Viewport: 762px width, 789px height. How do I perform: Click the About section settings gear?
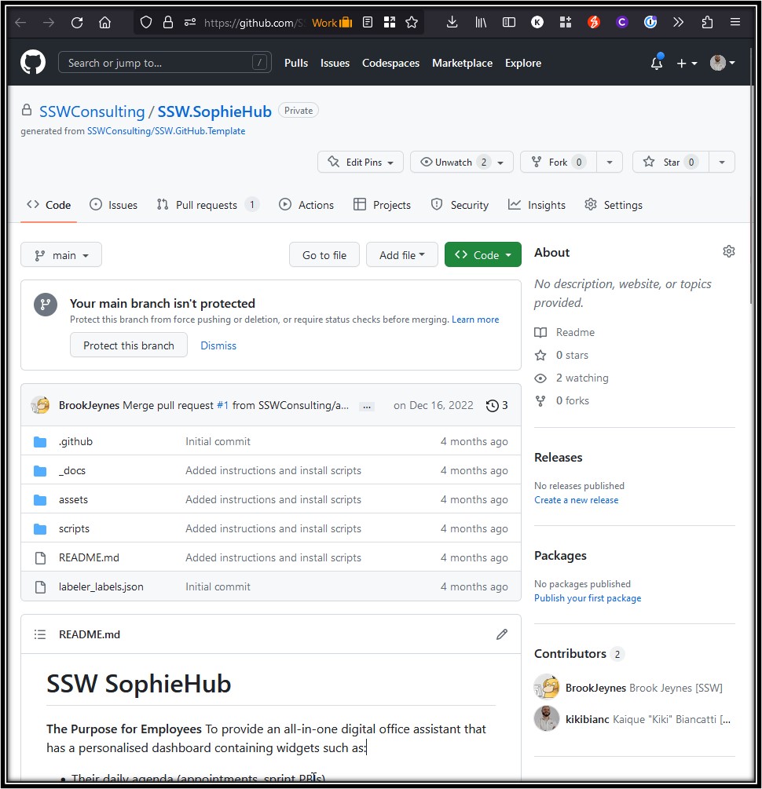pyautogui.click(x=728, y=252)
